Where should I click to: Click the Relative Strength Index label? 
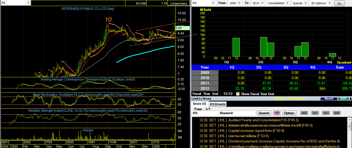[x=88, y=110]
